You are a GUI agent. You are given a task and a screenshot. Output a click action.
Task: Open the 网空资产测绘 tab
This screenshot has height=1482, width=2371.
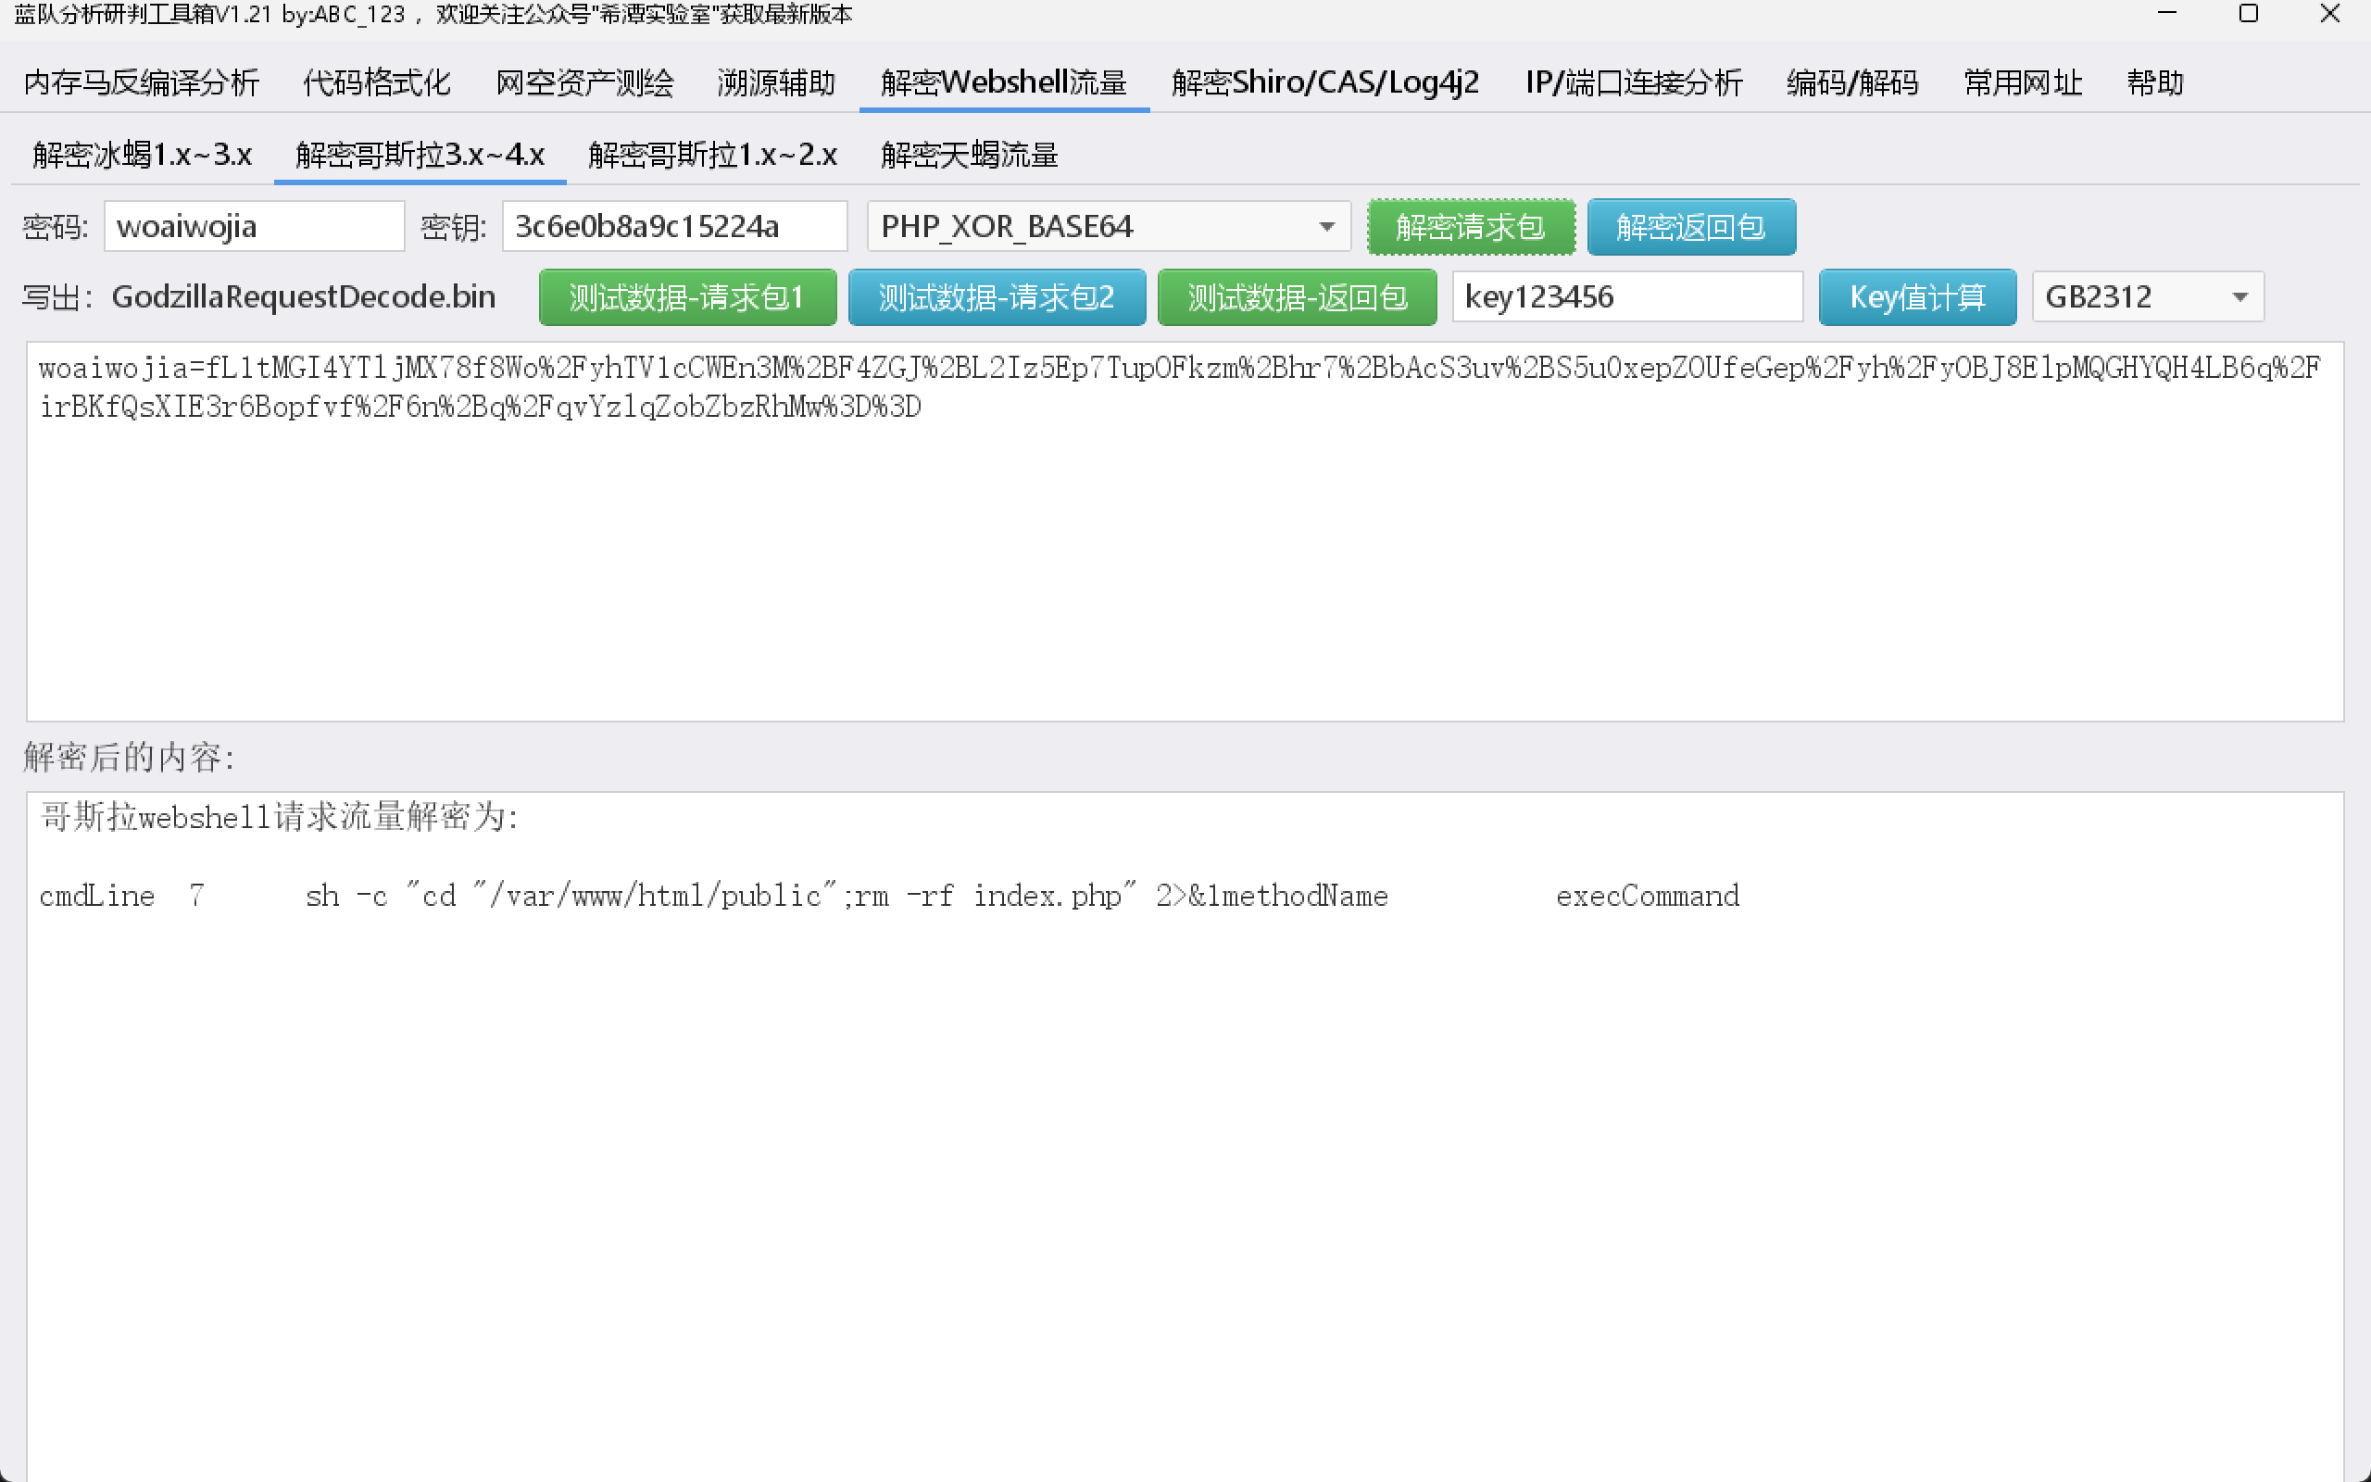click(x=583, y=82)
